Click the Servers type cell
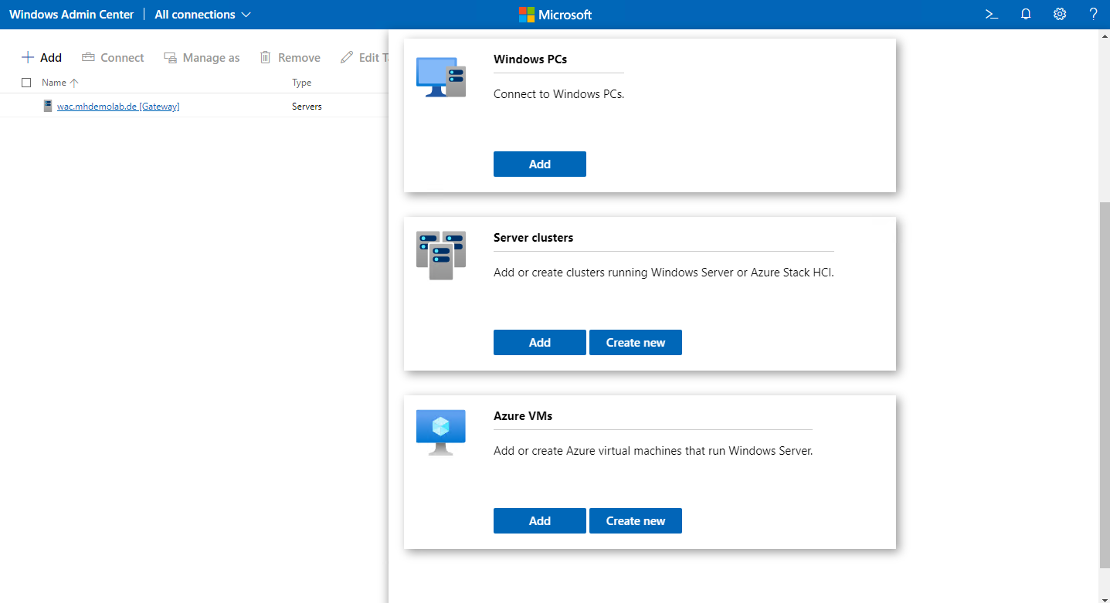Image resolution: width=1110 pixels, height=603 pixels. coord(307,106)
